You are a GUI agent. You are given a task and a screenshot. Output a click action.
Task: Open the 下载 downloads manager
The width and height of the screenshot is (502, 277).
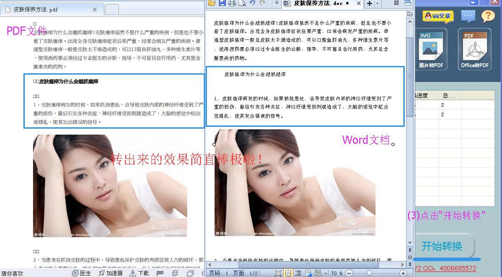(139, 273)
